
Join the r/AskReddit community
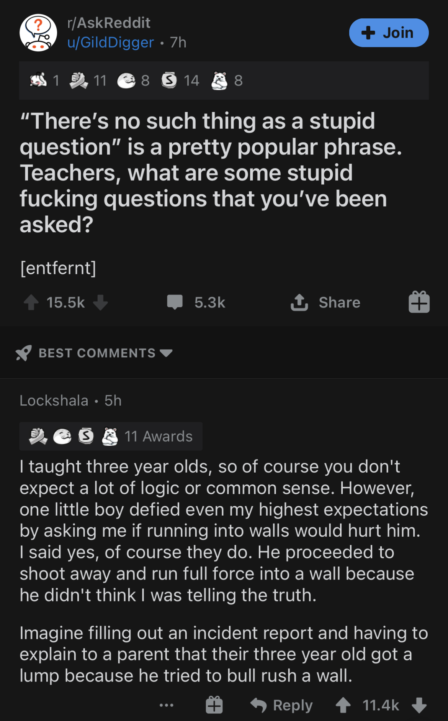tap(388, 33)
